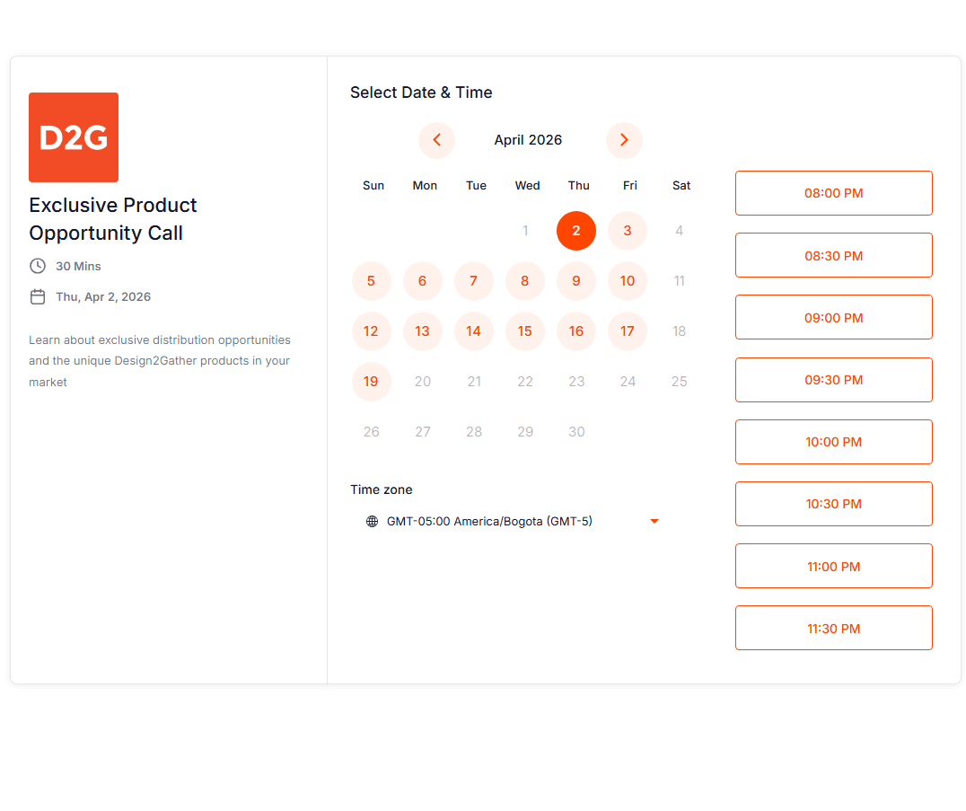Viewport: 966px width, 811px height.
Task: Select April 17 on calendar
Action: [x=628, y=331]
